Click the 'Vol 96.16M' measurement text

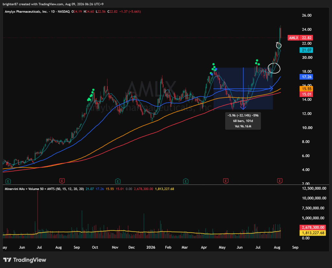(243, 126)
